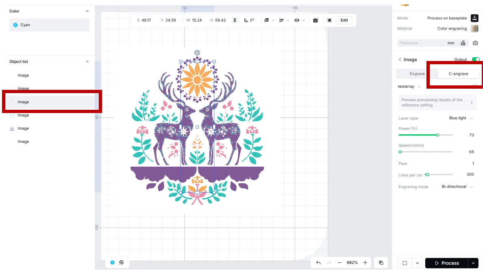Collapse the Color section
The height and width of the screenshot is (270, 483).
coord(87,11)
